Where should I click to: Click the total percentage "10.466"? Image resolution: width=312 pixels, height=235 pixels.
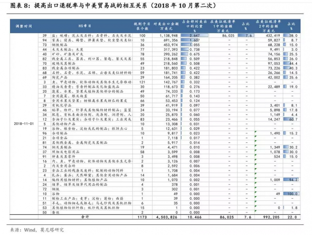[195, 217]
